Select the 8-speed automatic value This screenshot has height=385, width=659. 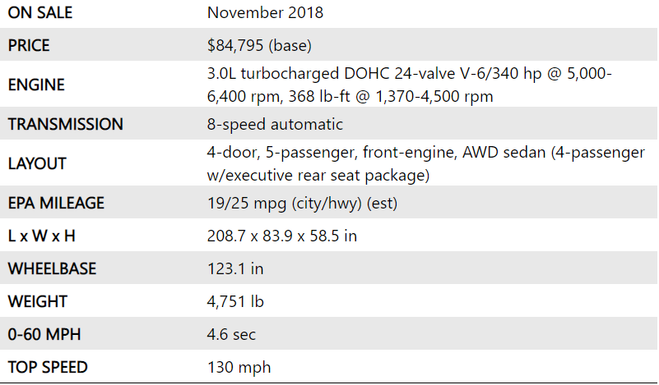[275, 125]
